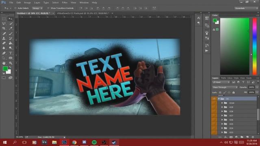Select the Crop tool
Screen dimensions: 260x146
pos(4,28)
